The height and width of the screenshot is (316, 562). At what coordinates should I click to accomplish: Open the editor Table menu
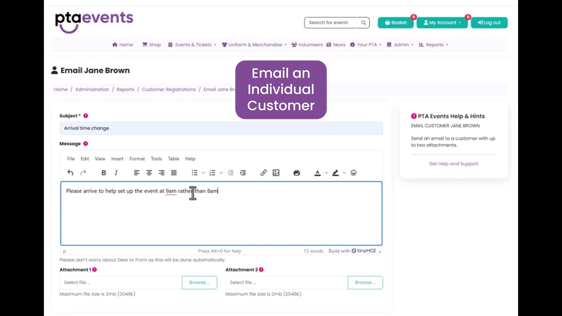[173, 159]
